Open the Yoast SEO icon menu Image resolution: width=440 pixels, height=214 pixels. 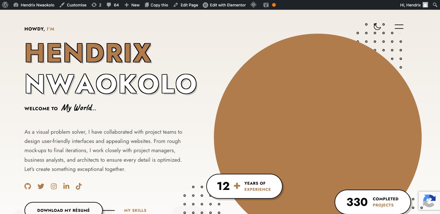[266, 5]
